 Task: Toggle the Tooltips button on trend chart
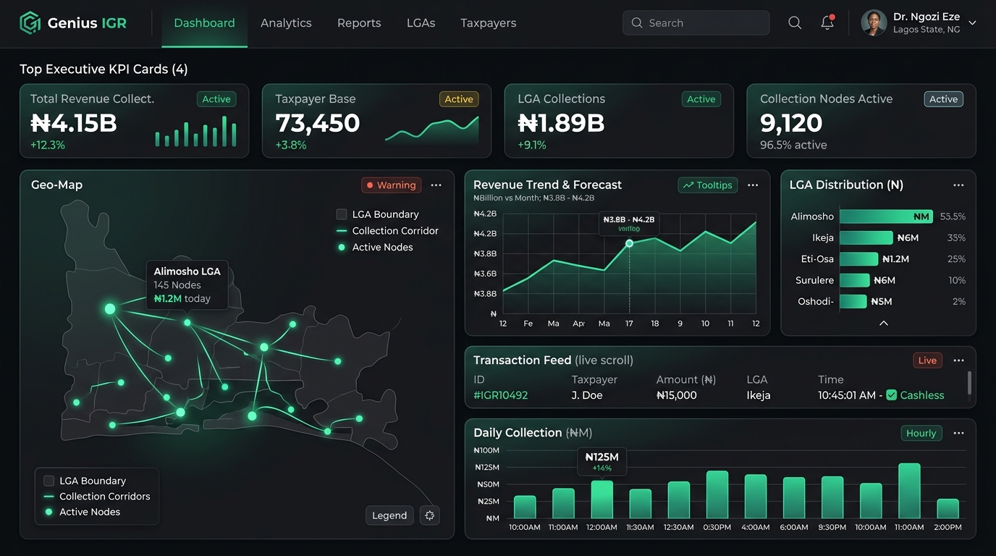click(708, 185)
